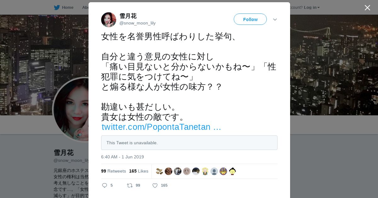Screen dimensions: 378x198
Task: Click the retweet arrows icon
Action: tap(129, 185)
